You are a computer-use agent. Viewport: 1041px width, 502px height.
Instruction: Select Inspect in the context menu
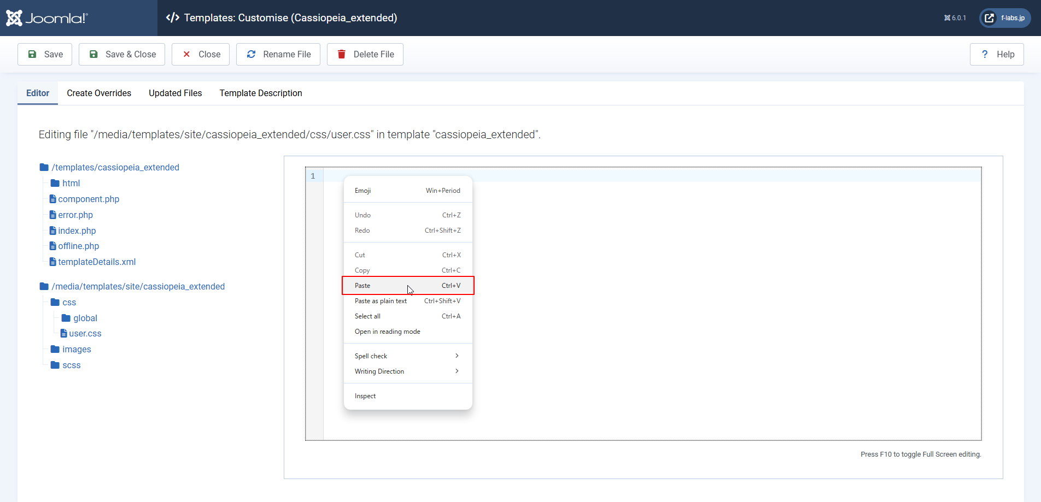coord(365,396)
